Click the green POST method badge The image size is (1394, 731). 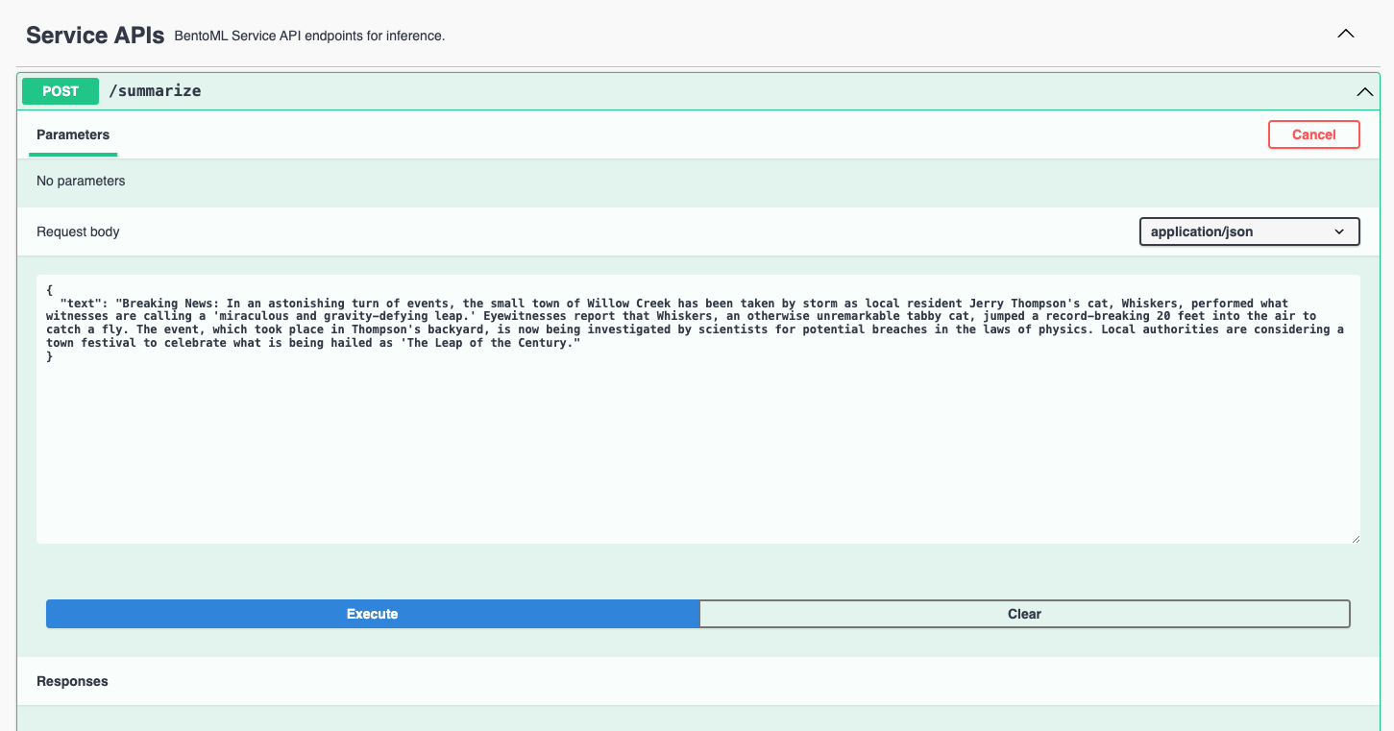coord(61,91)
